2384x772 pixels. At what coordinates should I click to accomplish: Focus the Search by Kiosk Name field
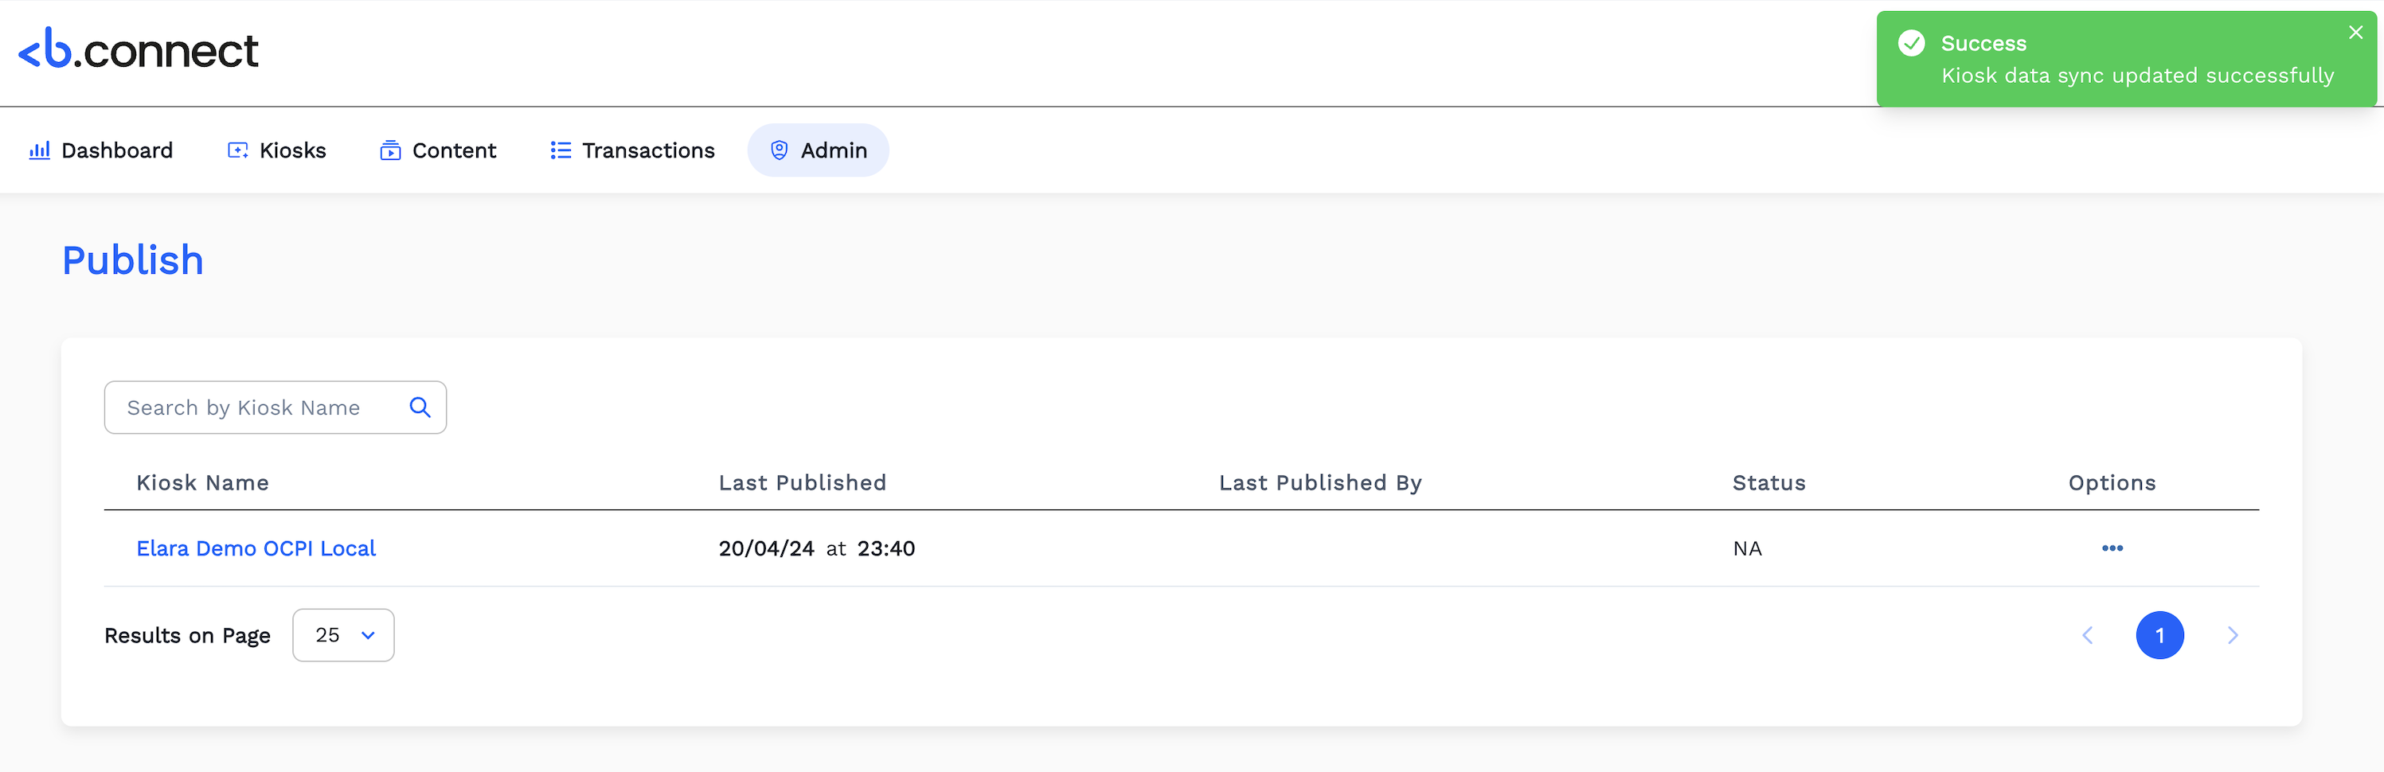(x=259, y=407)
